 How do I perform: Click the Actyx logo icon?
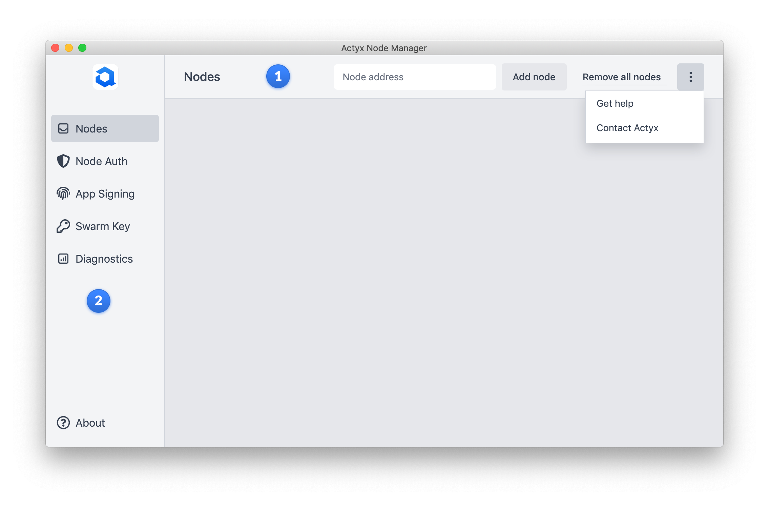(x=105, y=77)
